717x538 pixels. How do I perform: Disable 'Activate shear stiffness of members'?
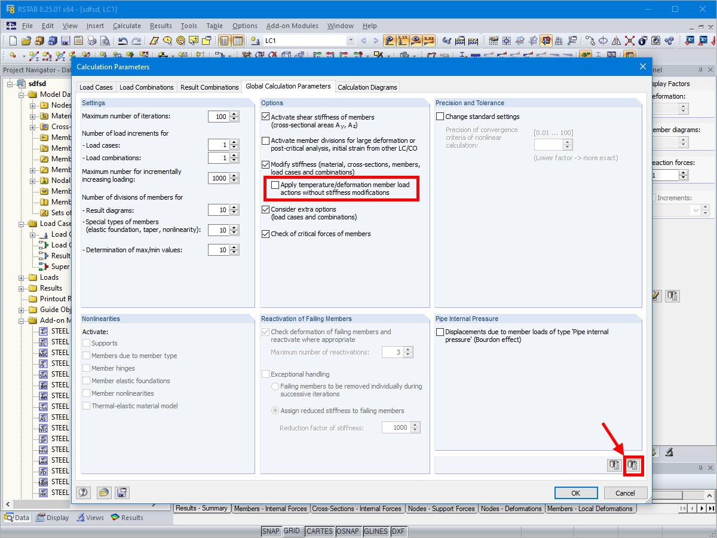tap(265, 117)
